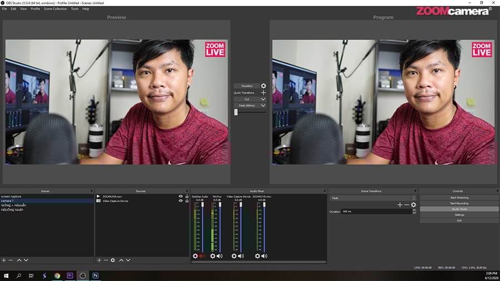Toggle lock on ZOOMLIVE.mov source
The width and height of the screenshot is (500, 281).
tap(187, 196)
